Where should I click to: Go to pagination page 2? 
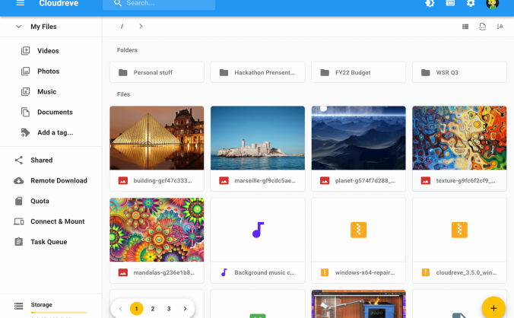tap(153, 309)
